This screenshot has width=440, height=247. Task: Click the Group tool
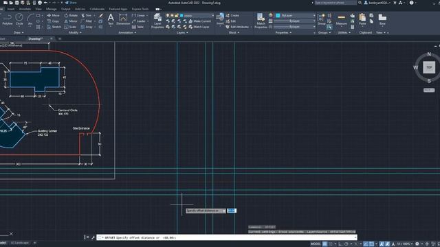pos(321,19)
